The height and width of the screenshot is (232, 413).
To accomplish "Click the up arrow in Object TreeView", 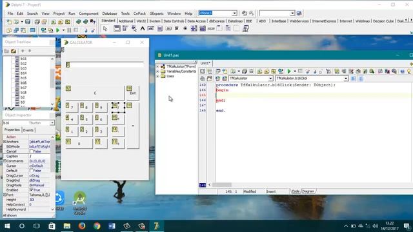I will (x=23, y=51).
